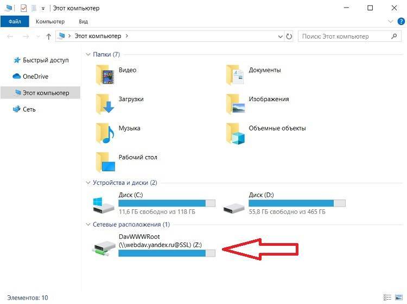Click the Z: network drive capacity bar
Viewport: 407px width, 304px height.
(x=167, y=253)
